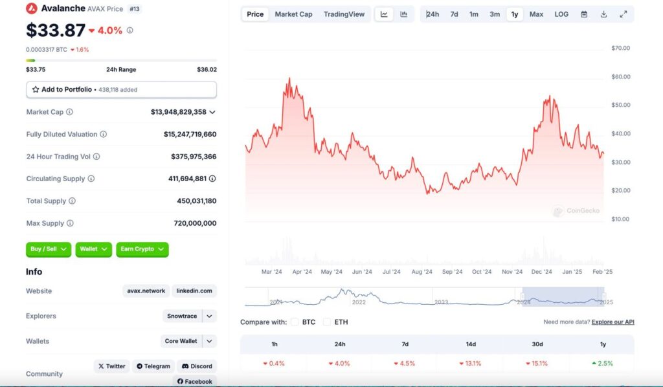Click the left handle of navigator range
This screenshot has height=387, width=663.
pyautogui.click(x=523, y=296)
